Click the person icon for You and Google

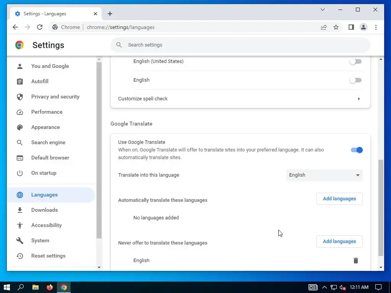[x=20, y=66]
